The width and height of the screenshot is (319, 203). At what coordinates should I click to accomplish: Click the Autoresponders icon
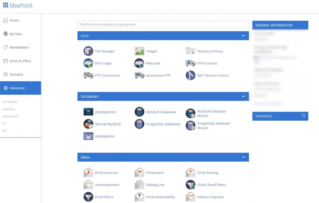(88, 185)
